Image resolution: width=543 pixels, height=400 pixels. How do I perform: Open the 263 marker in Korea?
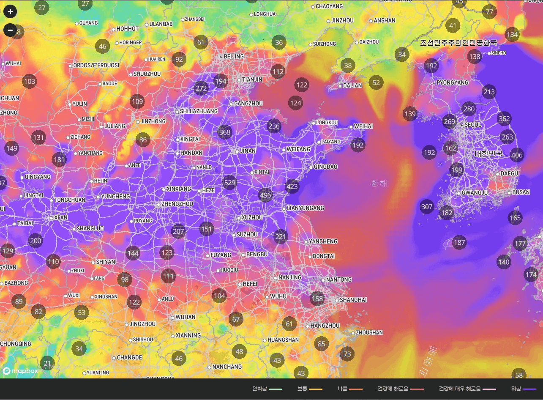507,137
